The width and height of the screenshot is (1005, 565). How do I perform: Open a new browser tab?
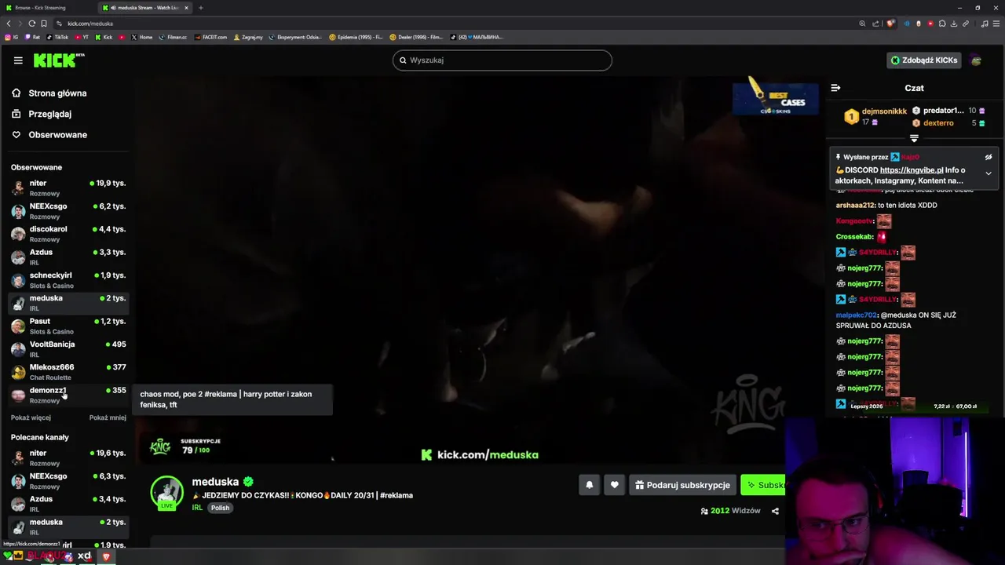pyautogui.click(x=200, y=8)
